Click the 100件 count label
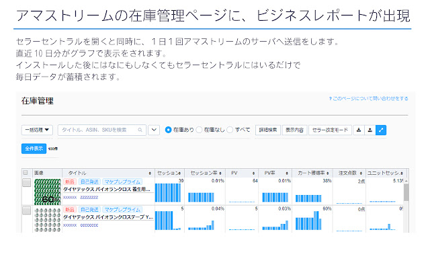Screen dimensions: 430x269 coord(53,149)
